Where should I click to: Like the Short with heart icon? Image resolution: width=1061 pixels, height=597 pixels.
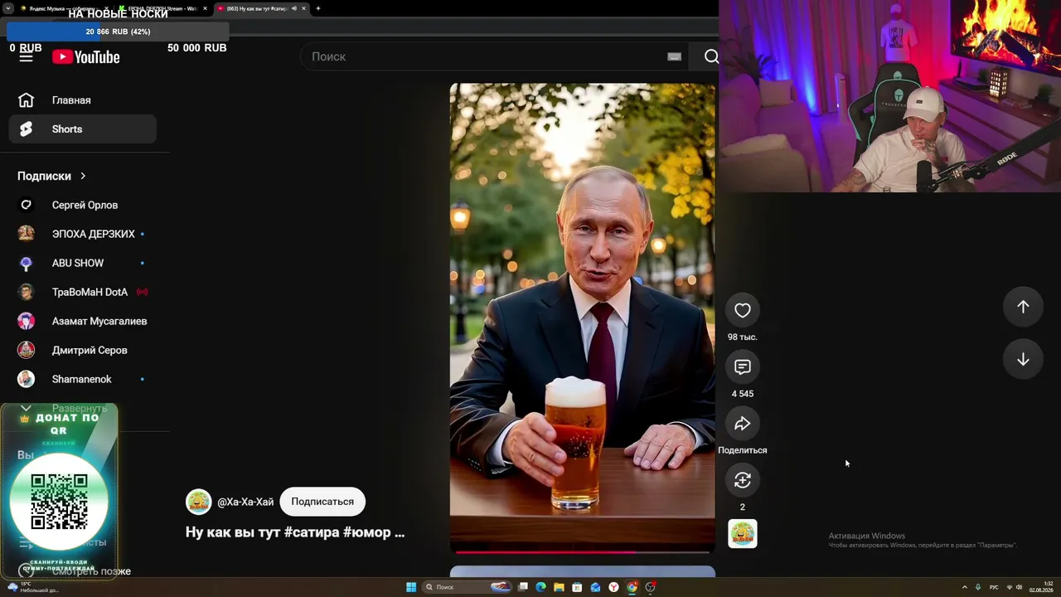click(743, 310)
